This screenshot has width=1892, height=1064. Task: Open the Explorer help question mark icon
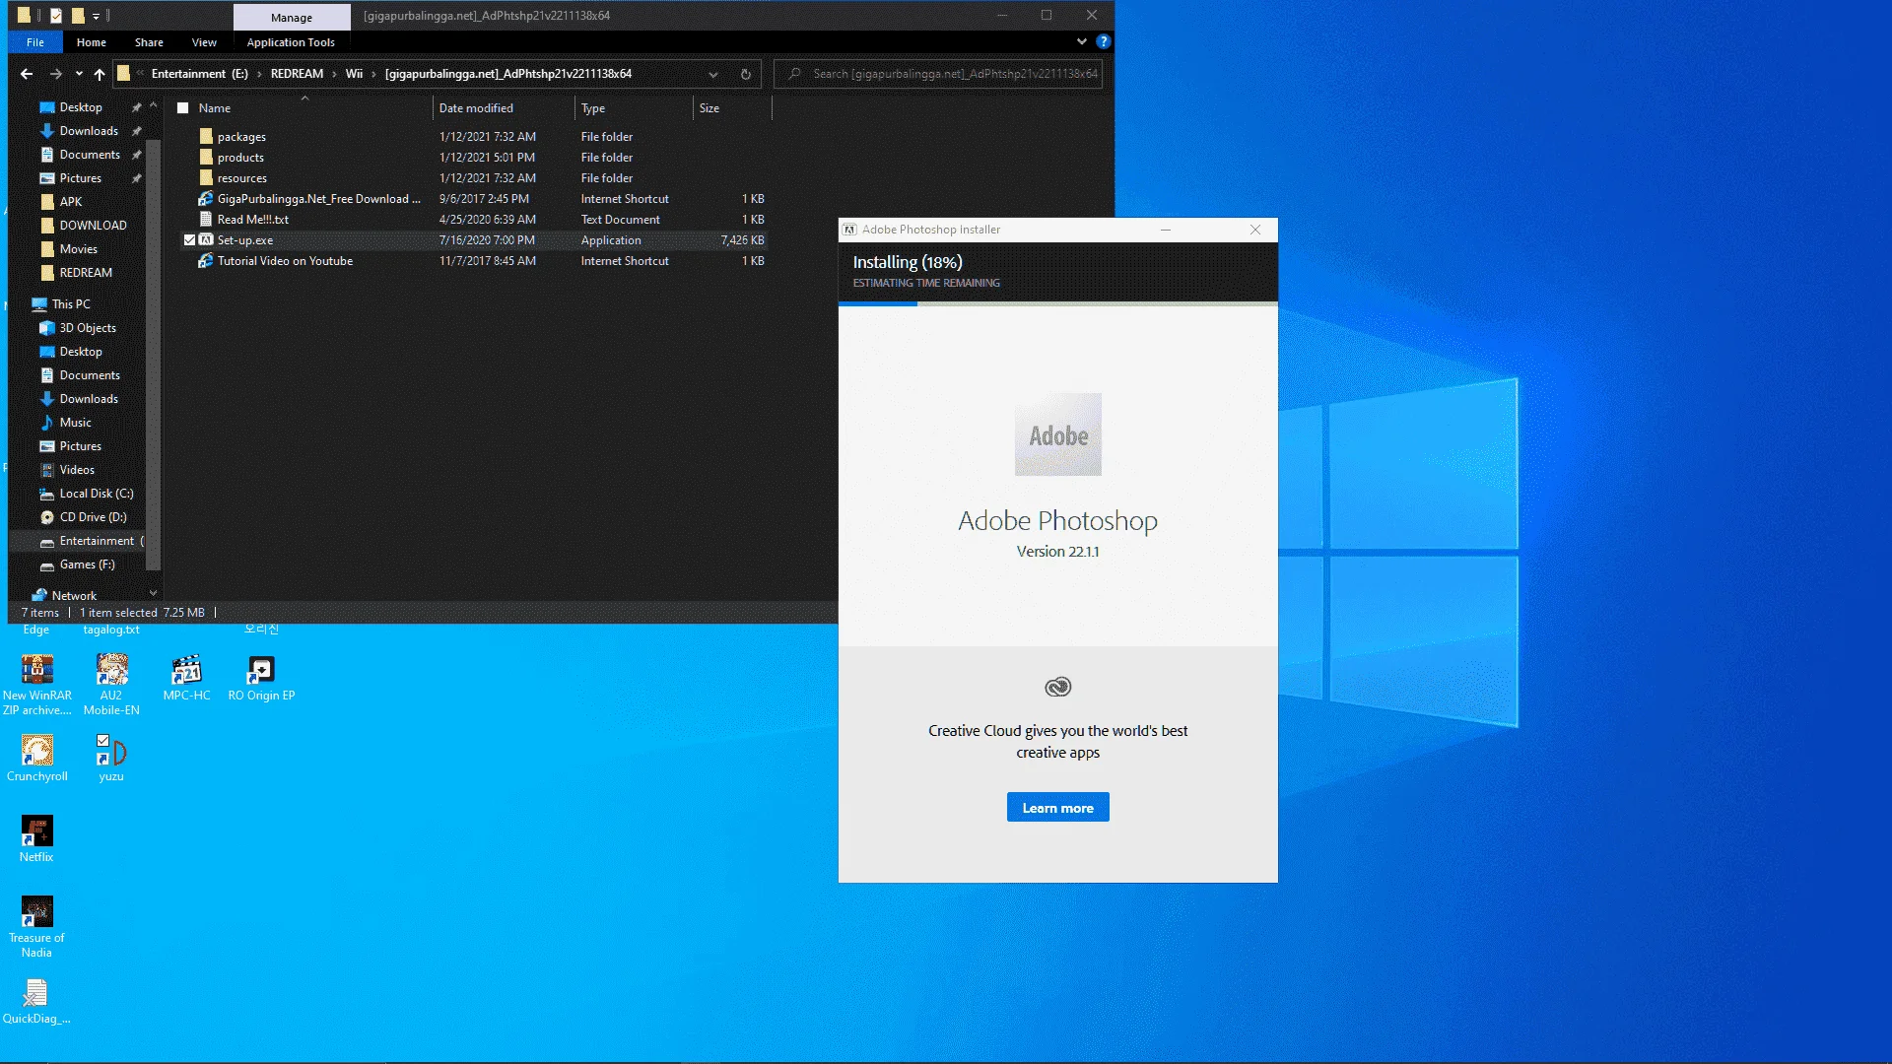click(x=1104, y=41)
